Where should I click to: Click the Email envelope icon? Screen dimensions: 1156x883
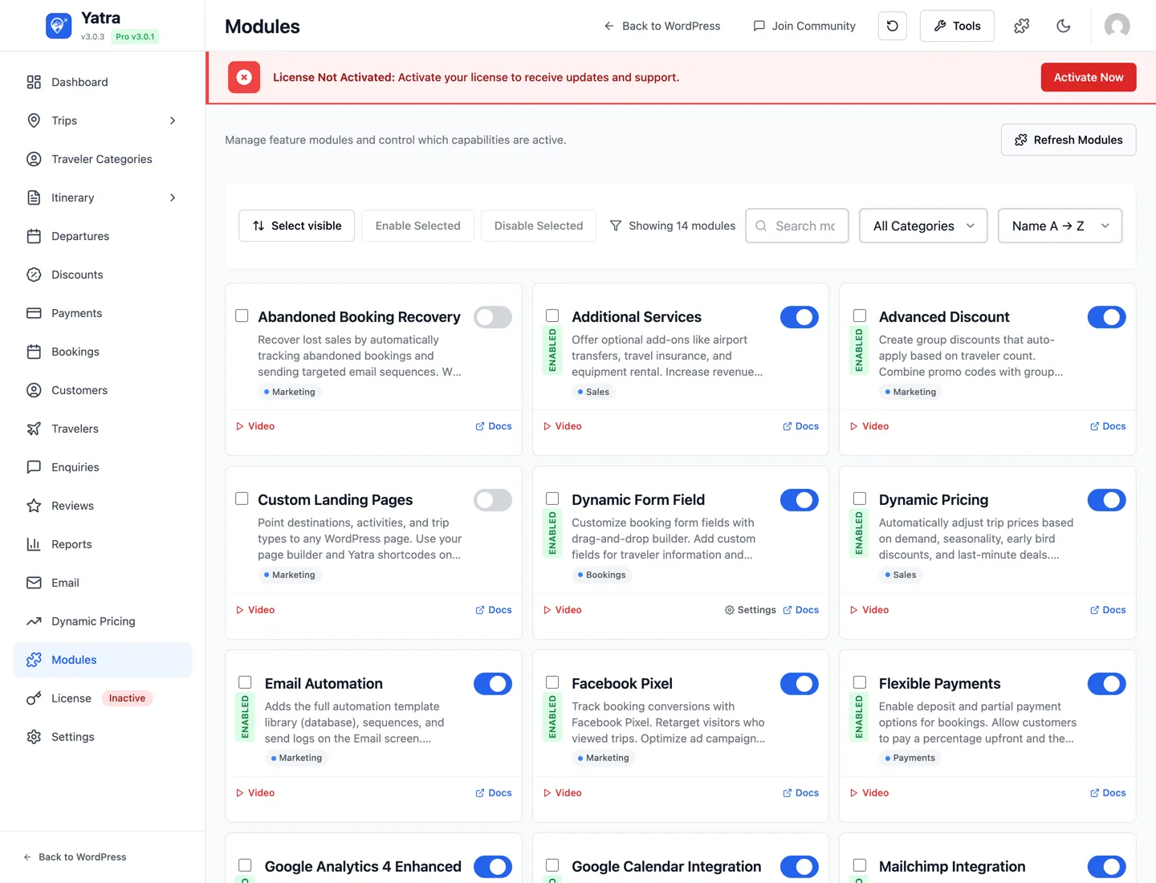coord(34,583)
